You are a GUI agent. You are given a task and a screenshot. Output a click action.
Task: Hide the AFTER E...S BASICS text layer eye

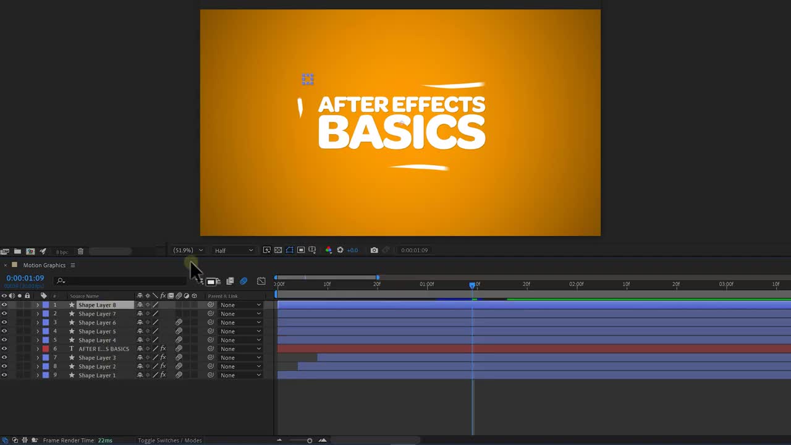[x=4, y=349]
